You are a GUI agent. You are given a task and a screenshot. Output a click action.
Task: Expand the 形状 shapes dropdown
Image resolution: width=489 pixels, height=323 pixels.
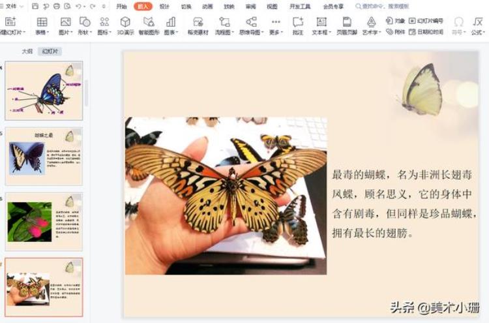[x=83, y=31]
